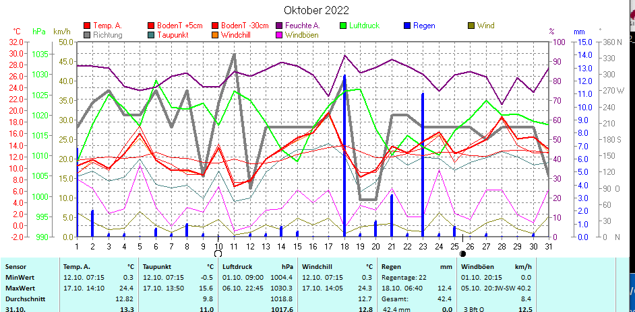
Task: Click the red Temp. A. legend swatch
Action: (87, 26)
